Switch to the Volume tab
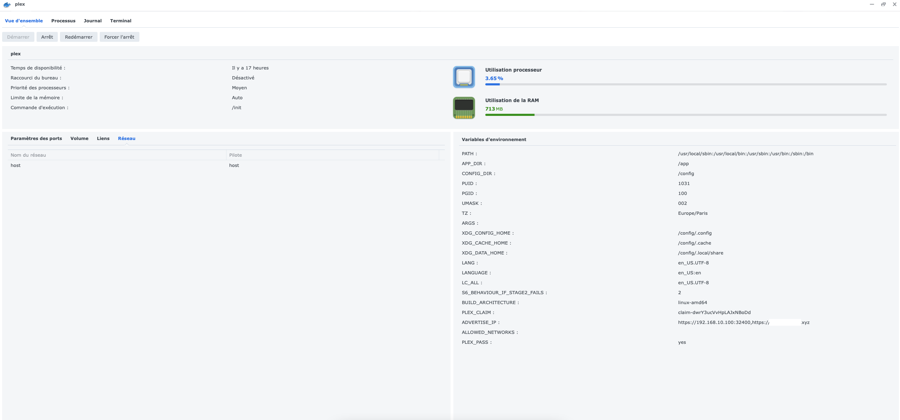900x420 pixels. point(79,139)
